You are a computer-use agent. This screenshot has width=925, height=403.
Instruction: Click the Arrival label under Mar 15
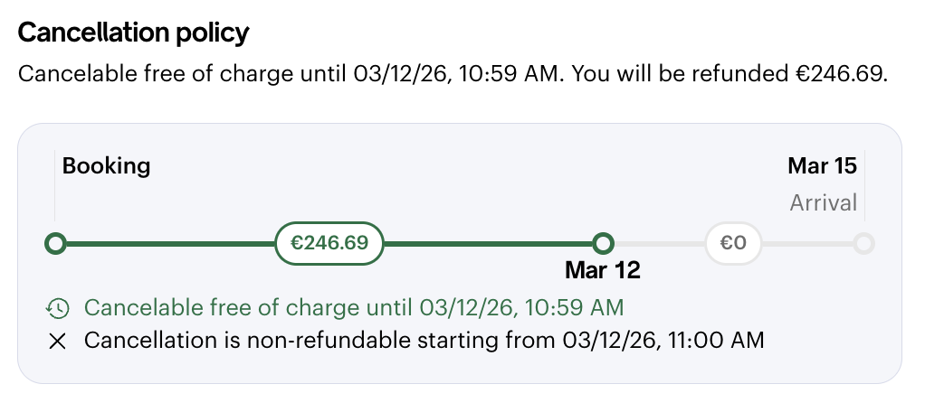[823, 202]
